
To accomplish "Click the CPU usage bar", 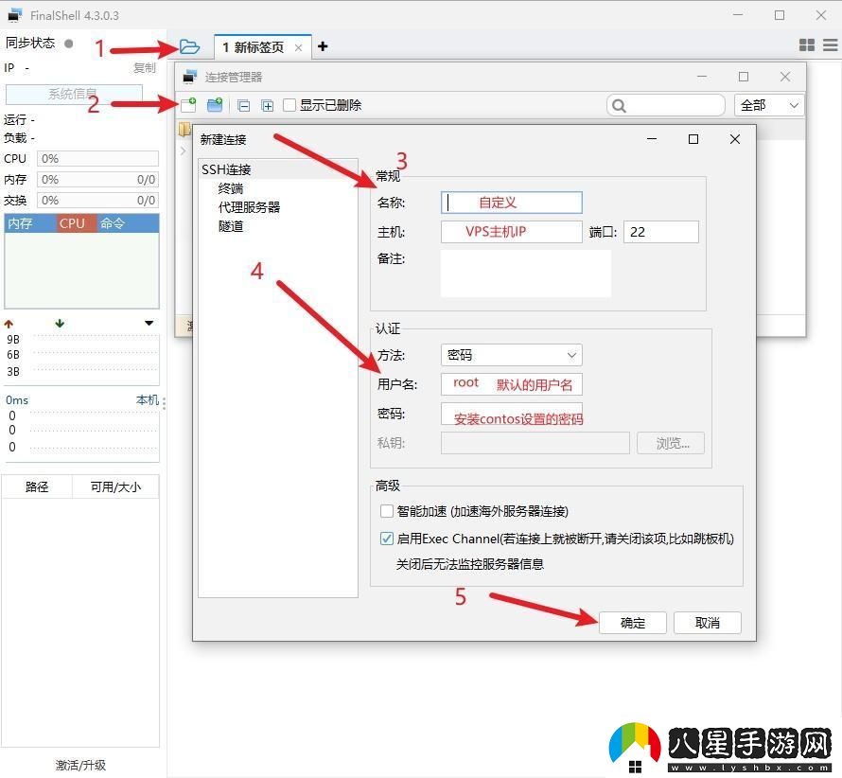I will [x=97, y=158].
